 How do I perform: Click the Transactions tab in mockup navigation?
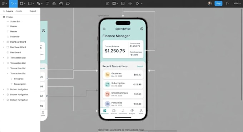tap(123, 112)
